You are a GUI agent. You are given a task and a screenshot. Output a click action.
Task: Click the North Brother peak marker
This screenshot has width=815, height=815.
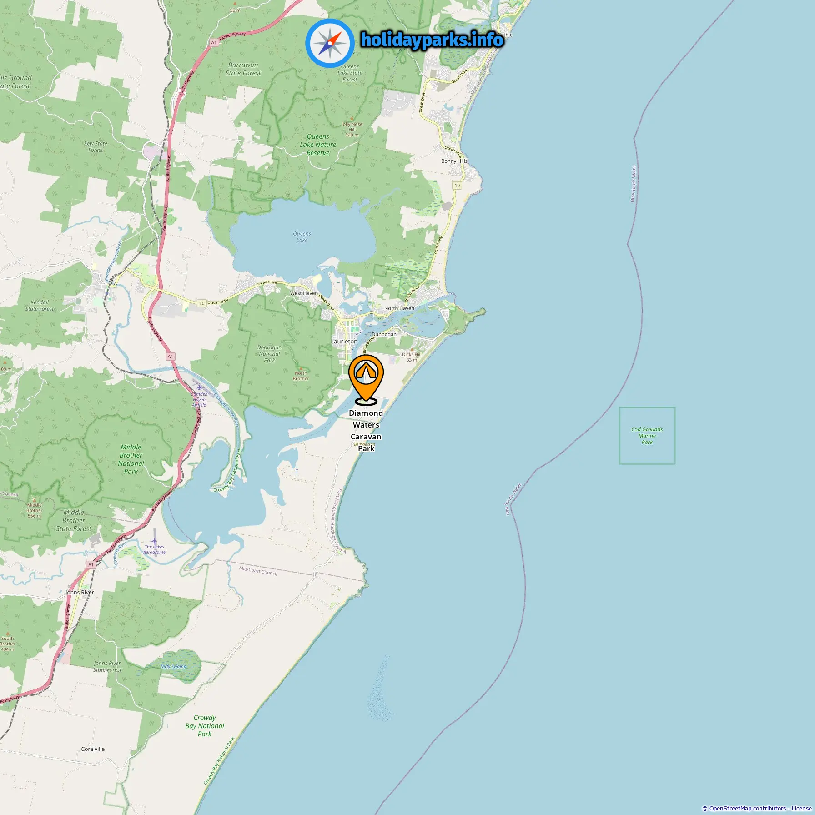(301, 368)
